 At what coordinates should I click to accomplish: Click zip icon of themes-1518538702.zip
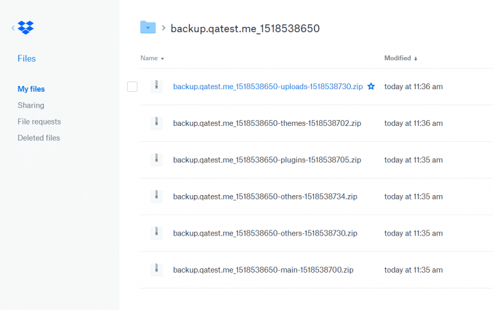pyautogui.click(x=156, y=123)
